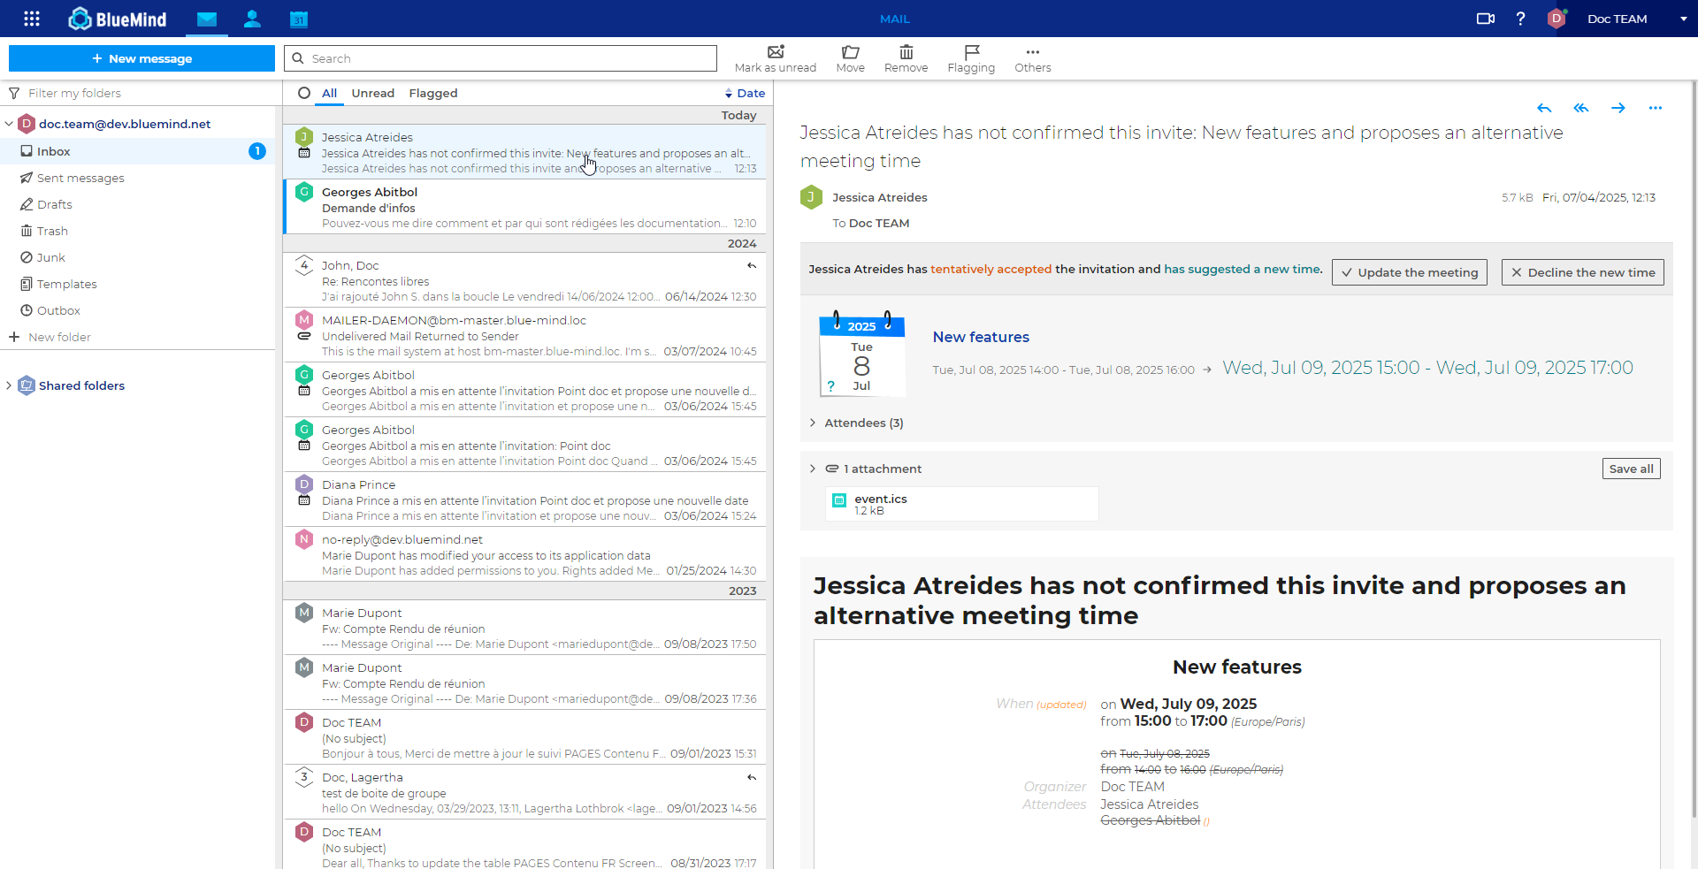
Task: Expand the Shared folders tree
Action: pyautogui.click(x=9, y=385)
